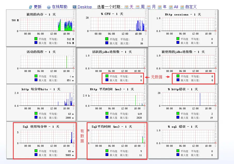Open the 在线帮助 link
The width and height of the screenshot is (234, 164).
click(60, 7)
